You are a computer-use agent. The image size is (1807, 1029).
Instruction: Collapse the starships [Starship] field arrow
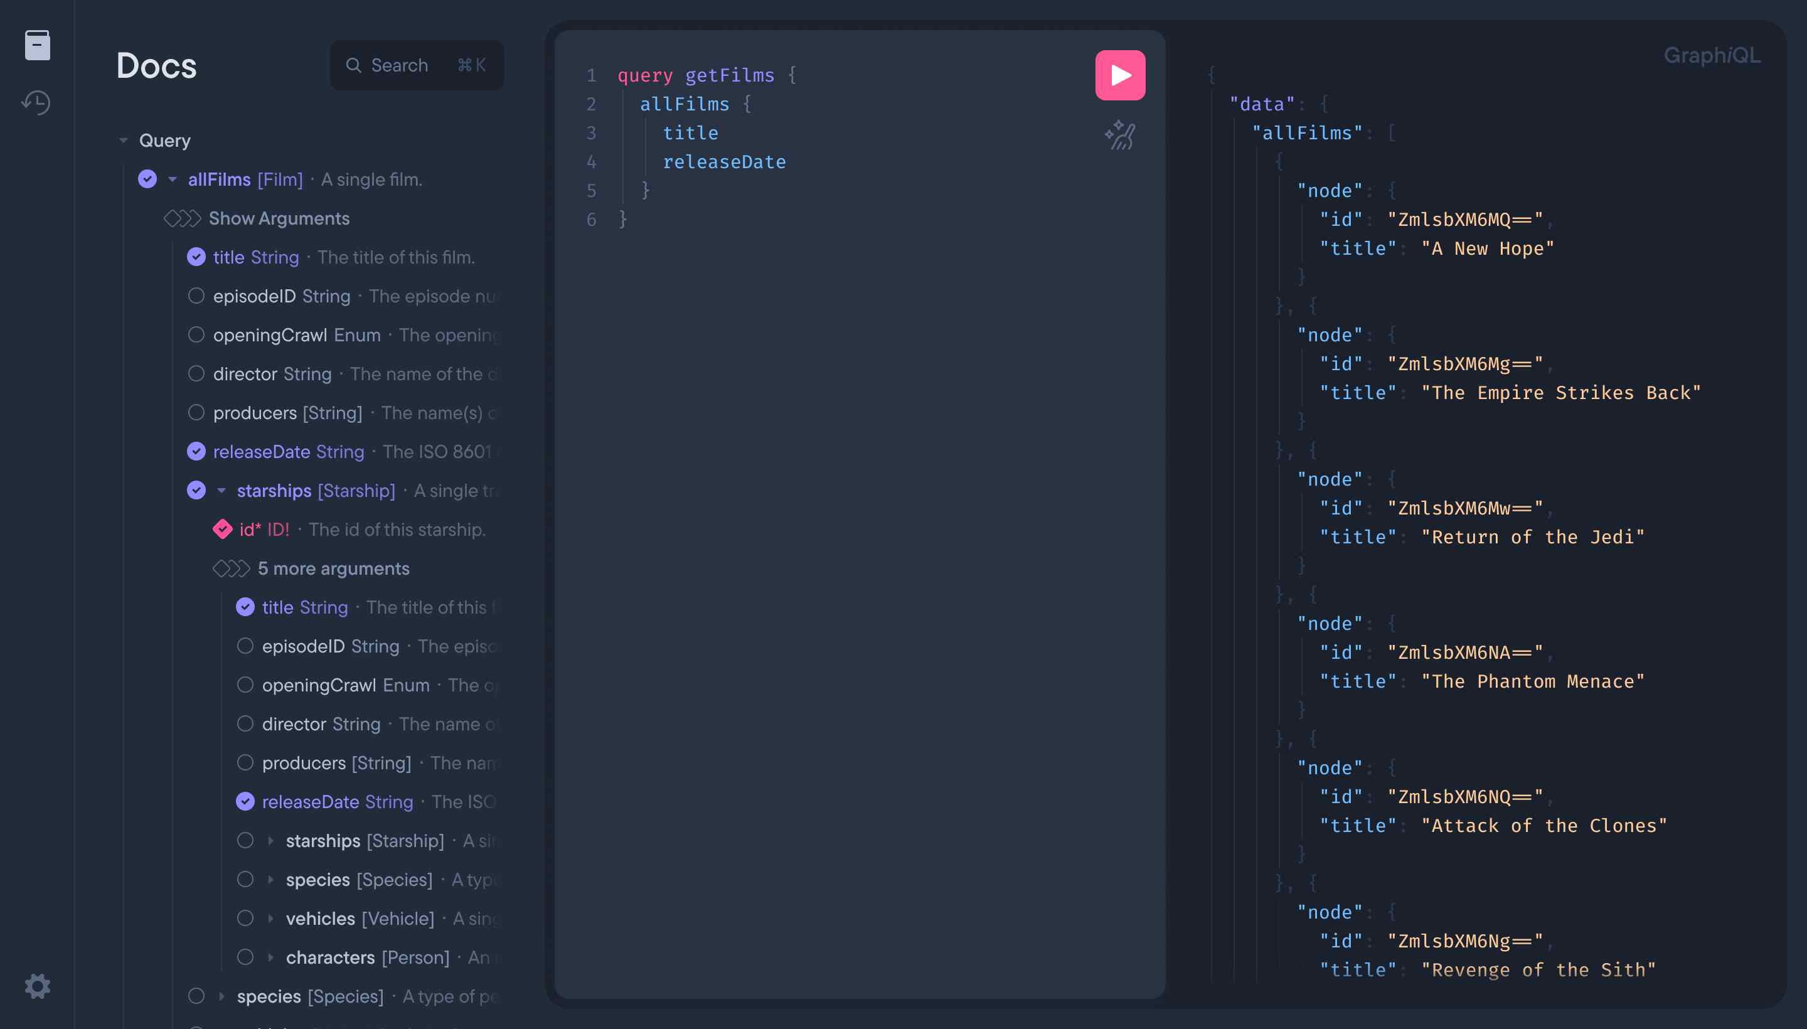(x=221, y=491)
